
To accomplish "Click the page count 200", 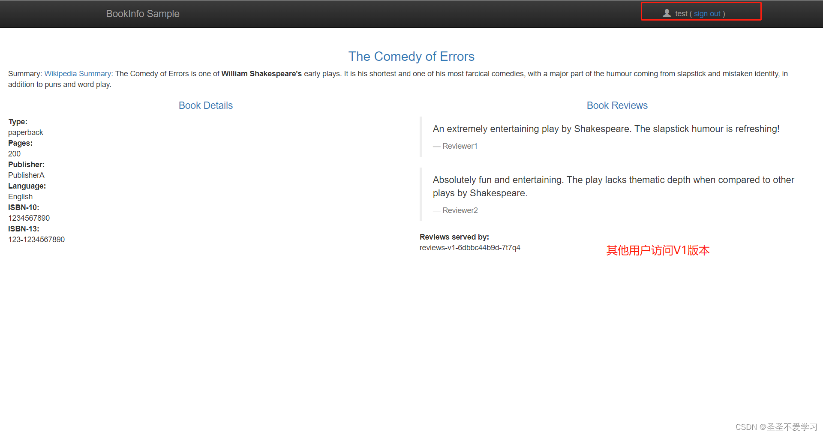I will click(14, 154).
